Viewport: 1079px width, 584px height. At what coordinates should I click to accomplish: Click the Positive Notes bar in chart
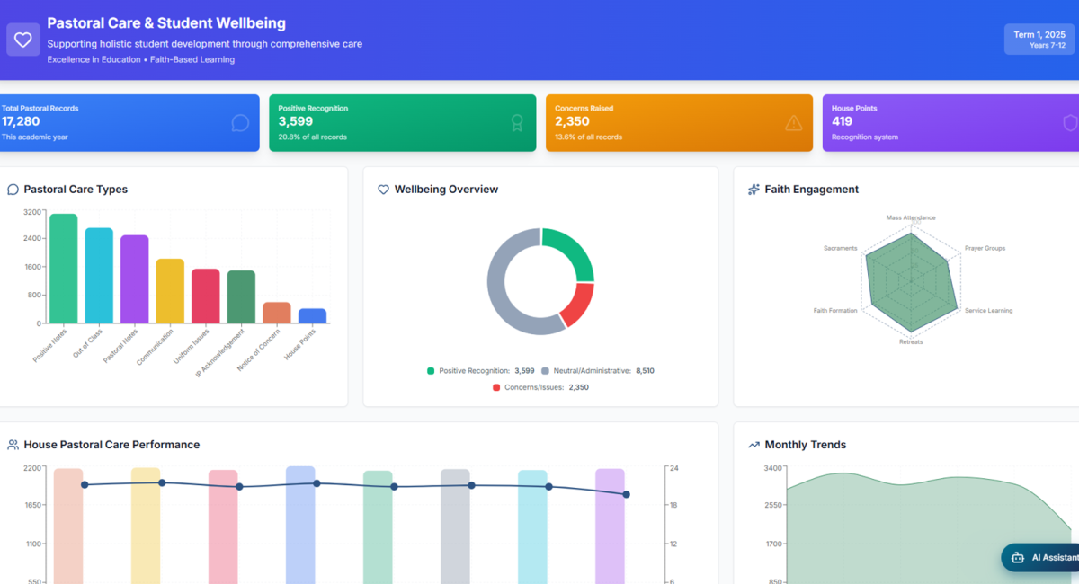63,269
